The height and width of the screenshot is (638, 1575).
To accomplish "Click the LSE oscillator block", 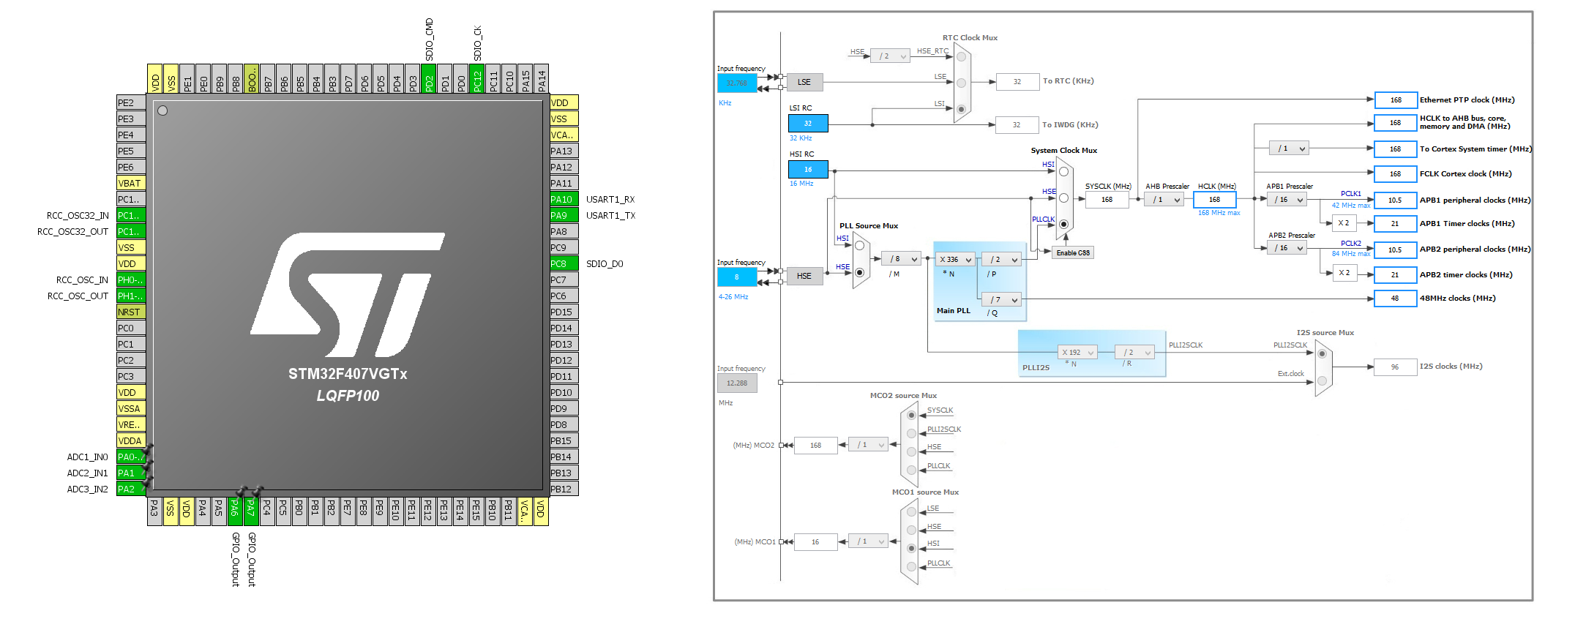I will 804,82.
